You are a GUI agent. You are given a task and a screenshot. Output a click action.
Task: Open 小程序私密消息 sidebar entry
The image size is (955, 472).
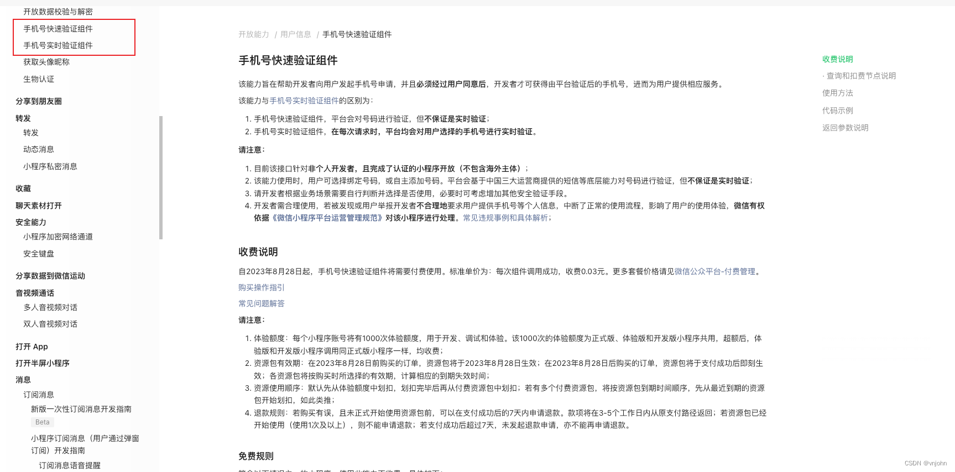pyautogui.click(x=50, y=166)
